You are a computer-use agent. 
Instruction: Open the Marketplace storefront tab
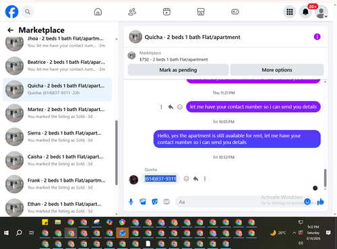pyautogui.click(x=201, y=11)
